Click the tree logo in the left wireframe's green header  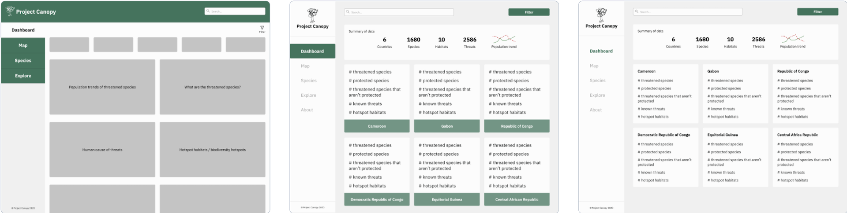pos(10,11)
